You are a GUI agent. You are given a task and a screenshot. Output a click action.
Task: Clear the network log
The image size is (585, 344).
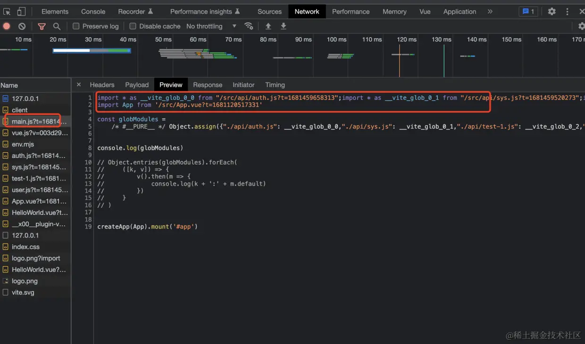point(22,26)
